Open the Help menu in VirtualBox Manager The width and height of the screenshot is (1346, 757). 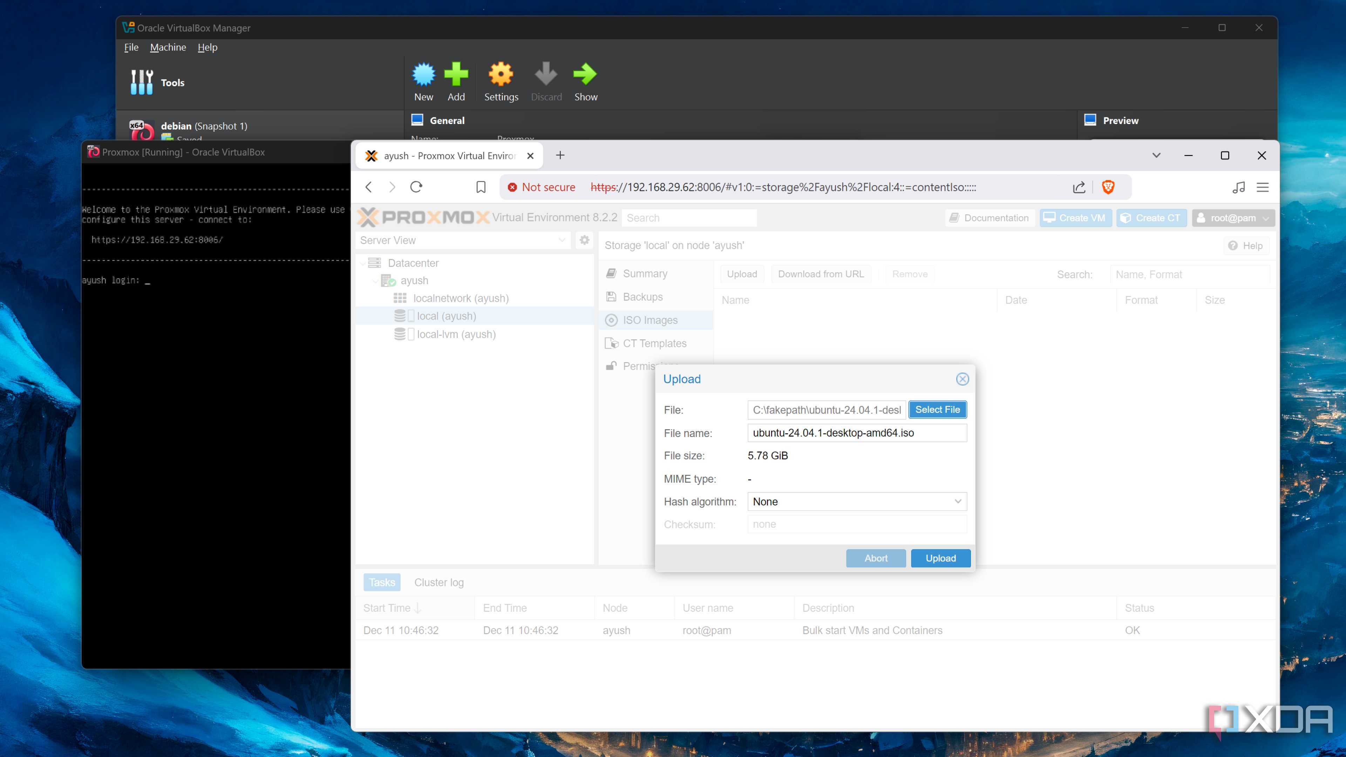click(208, 47)
